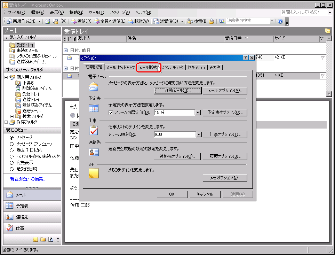
Task: Click Reply All (全員へ返信) toolbar button
Action: [110, 21]
